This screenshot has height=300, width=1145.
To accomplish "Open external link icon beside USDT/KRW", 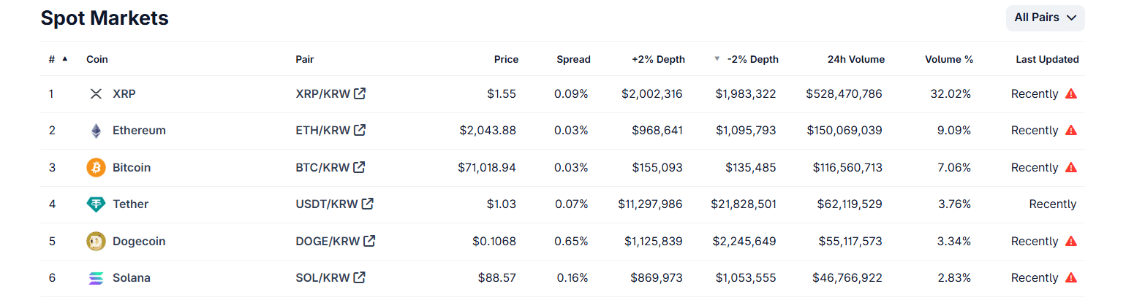I will coord(367,204).
